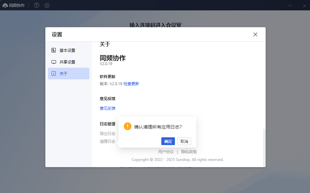Viewport: 310px width, 193px height.
Task: Click the 检查更新 link
Action: [x=131, y=84]
